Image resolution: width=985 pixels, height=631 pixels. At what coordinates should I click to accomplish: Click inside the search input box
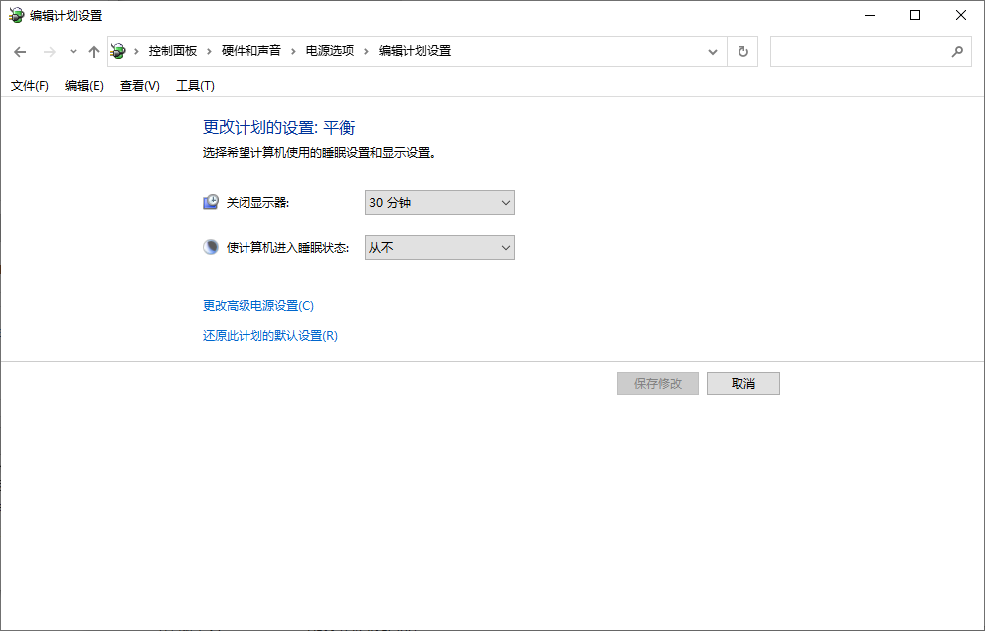(858, 51)
